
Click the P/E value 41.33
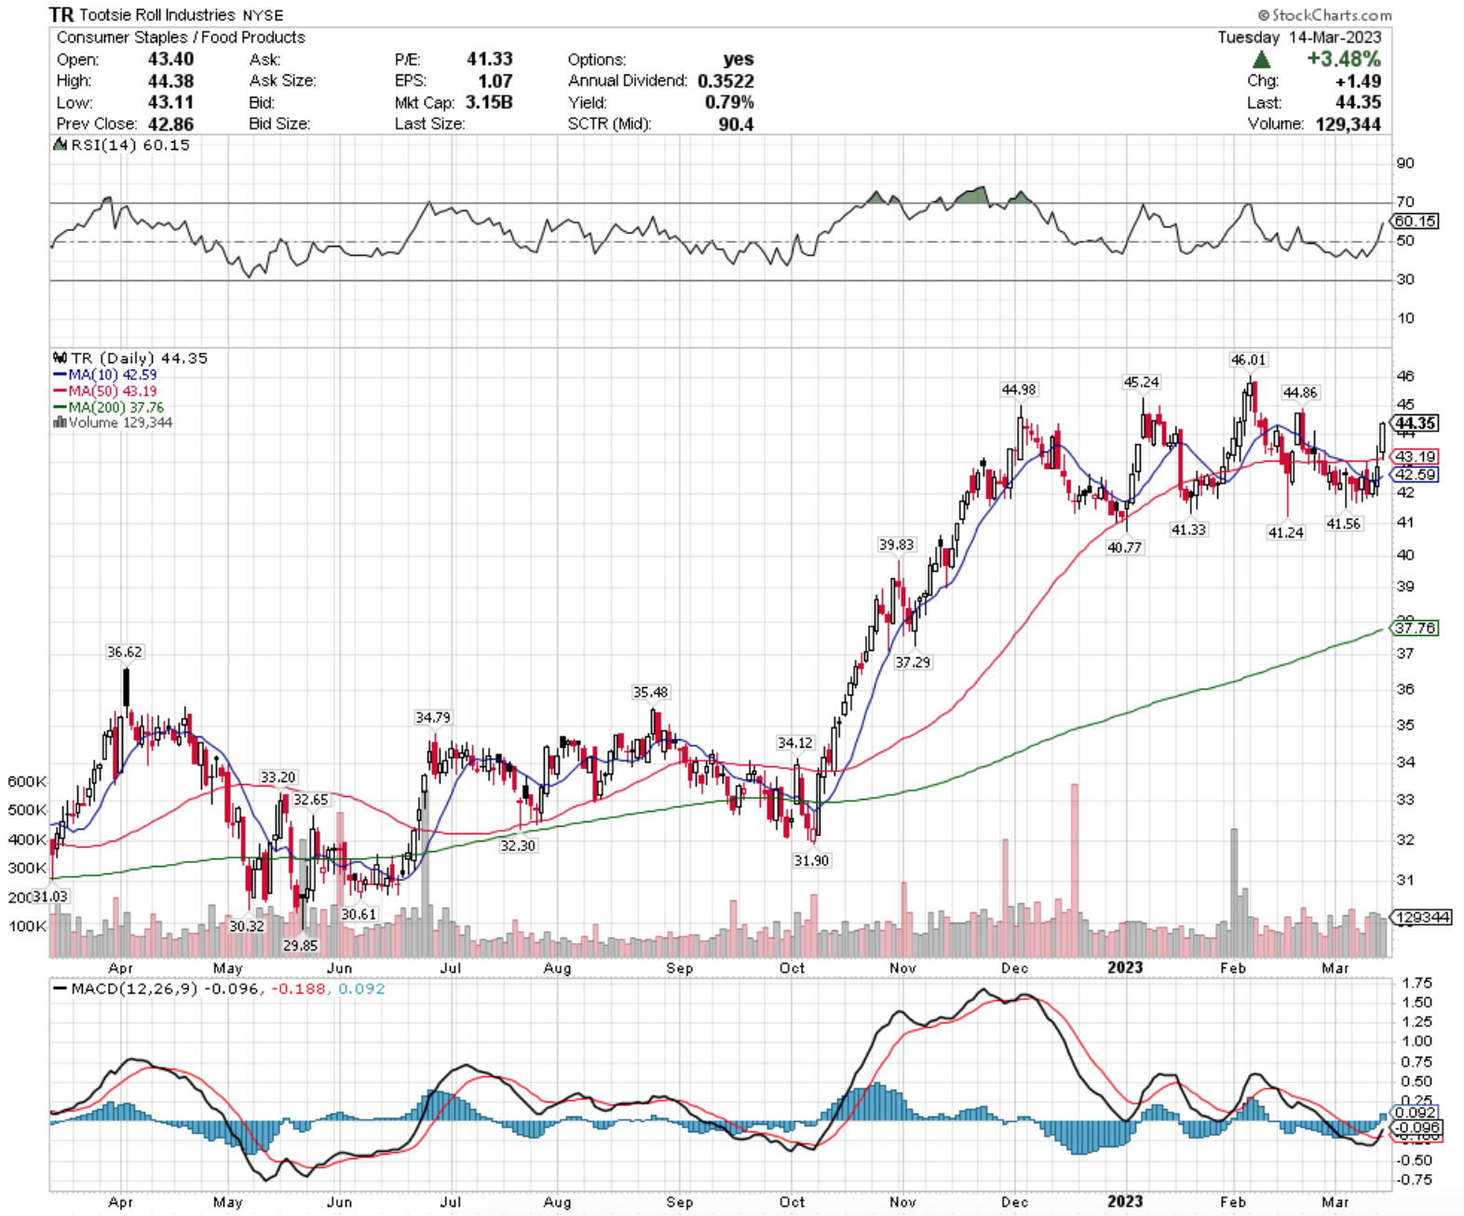[x=490, y=60]
